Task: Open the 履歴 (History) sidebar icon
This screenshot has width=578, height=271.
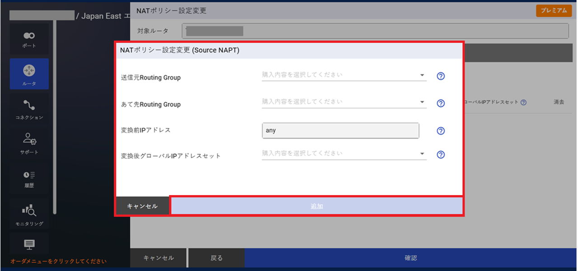Action: (x=29, y=178)
